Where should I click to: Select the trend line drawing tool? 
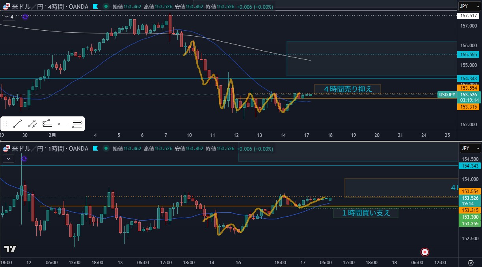tap(17, 125)
